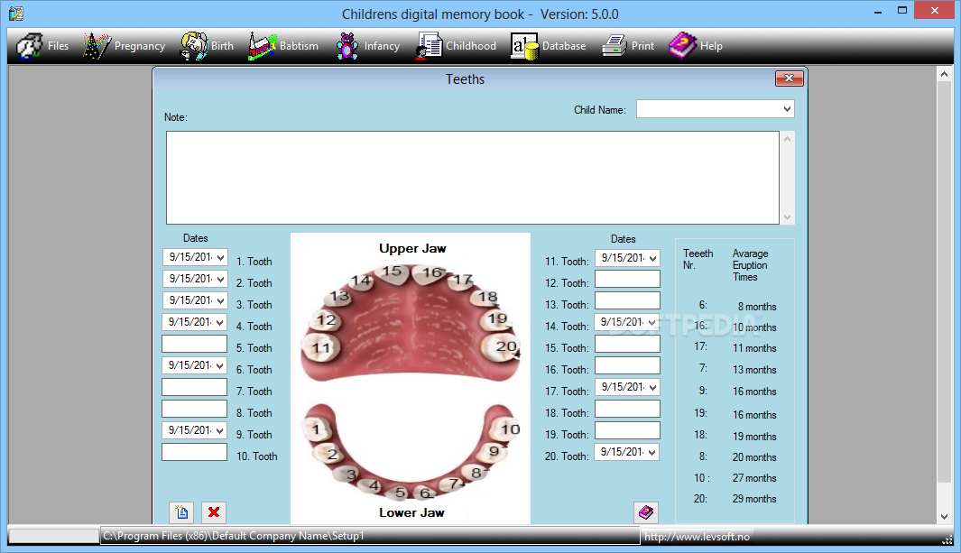961x553 pixels.
Task: Click the empty 7. Tooth date field
Action: click(x=194, y=387)
